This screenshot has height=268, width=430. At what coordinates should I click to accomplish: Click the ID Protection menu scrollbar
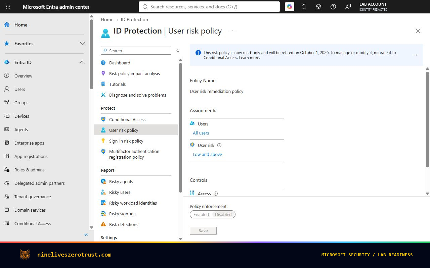click(180, 127)
